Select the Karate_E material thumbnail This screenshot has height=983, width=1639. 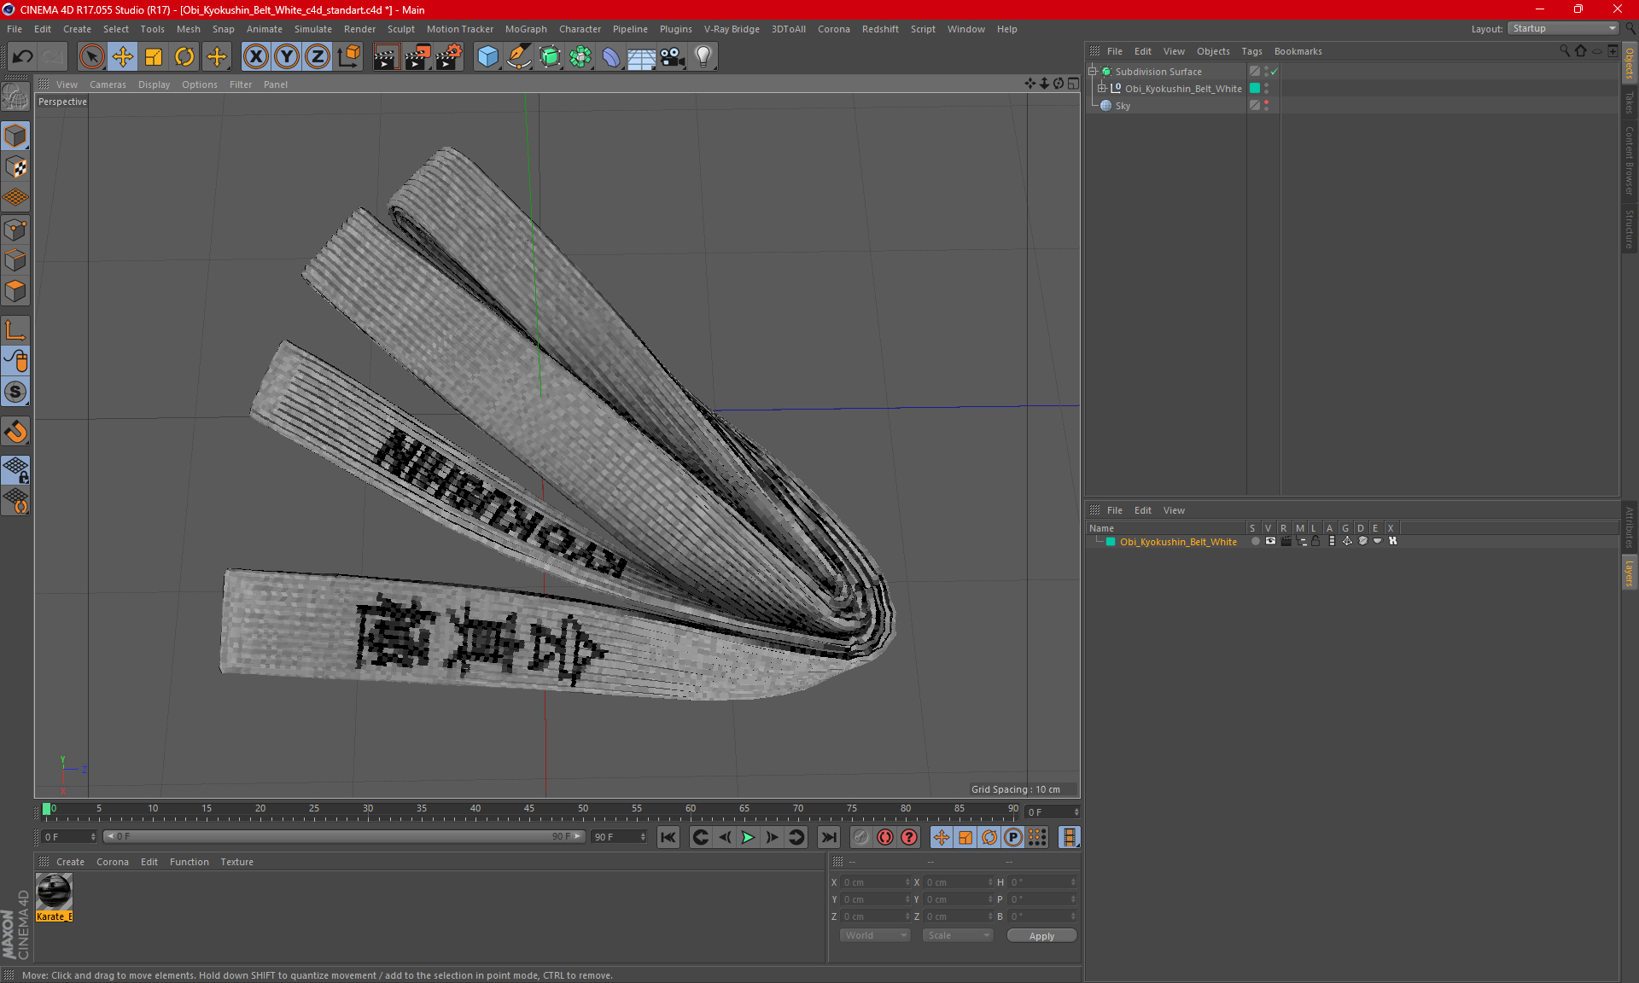point(54,892)
